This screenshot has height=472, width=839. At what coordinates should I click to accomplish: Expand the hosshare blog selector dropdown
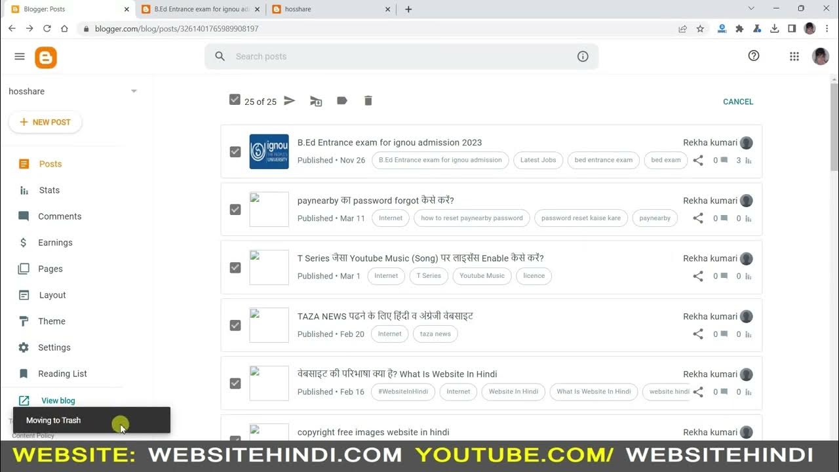point(134,91)
